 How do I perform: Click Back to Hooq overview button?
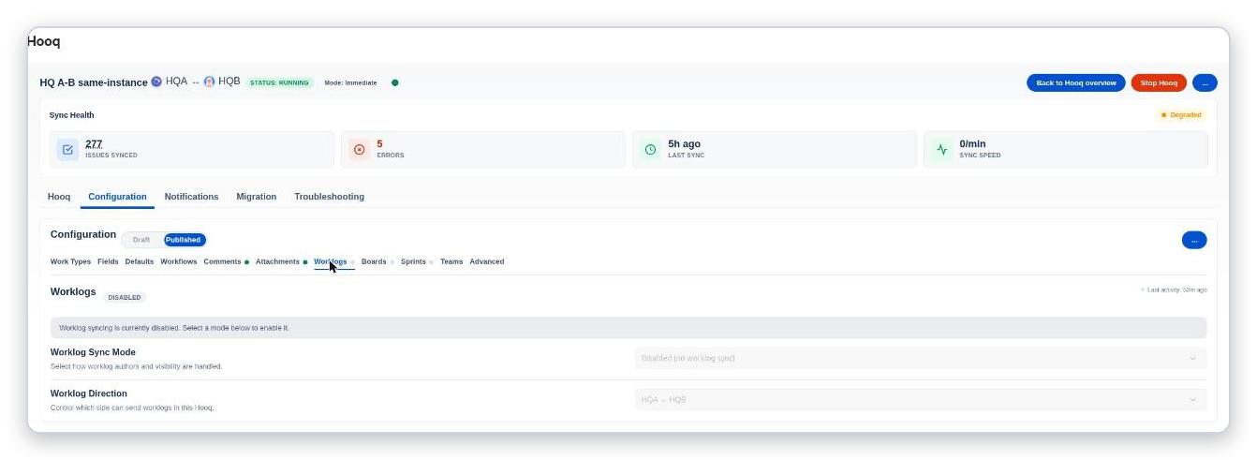click(1075, 82)
